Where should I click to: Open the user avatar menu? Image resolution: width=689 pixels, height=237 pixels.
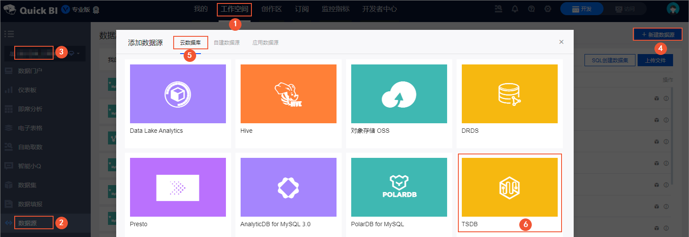[673, 9]
